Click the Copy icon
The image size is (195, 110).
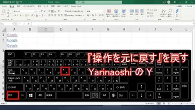click(8, 13)
